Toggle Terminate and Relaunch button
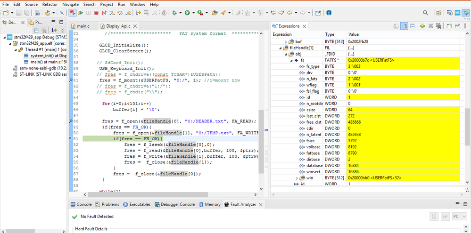 (73, 13)
